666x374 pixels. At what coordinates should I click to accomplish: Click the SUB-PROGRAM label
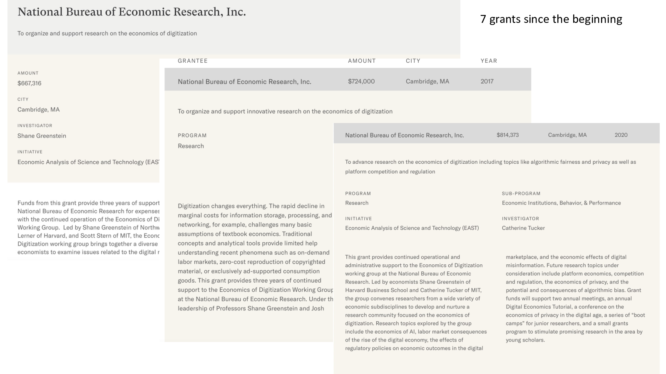click(x=521, y=194)
